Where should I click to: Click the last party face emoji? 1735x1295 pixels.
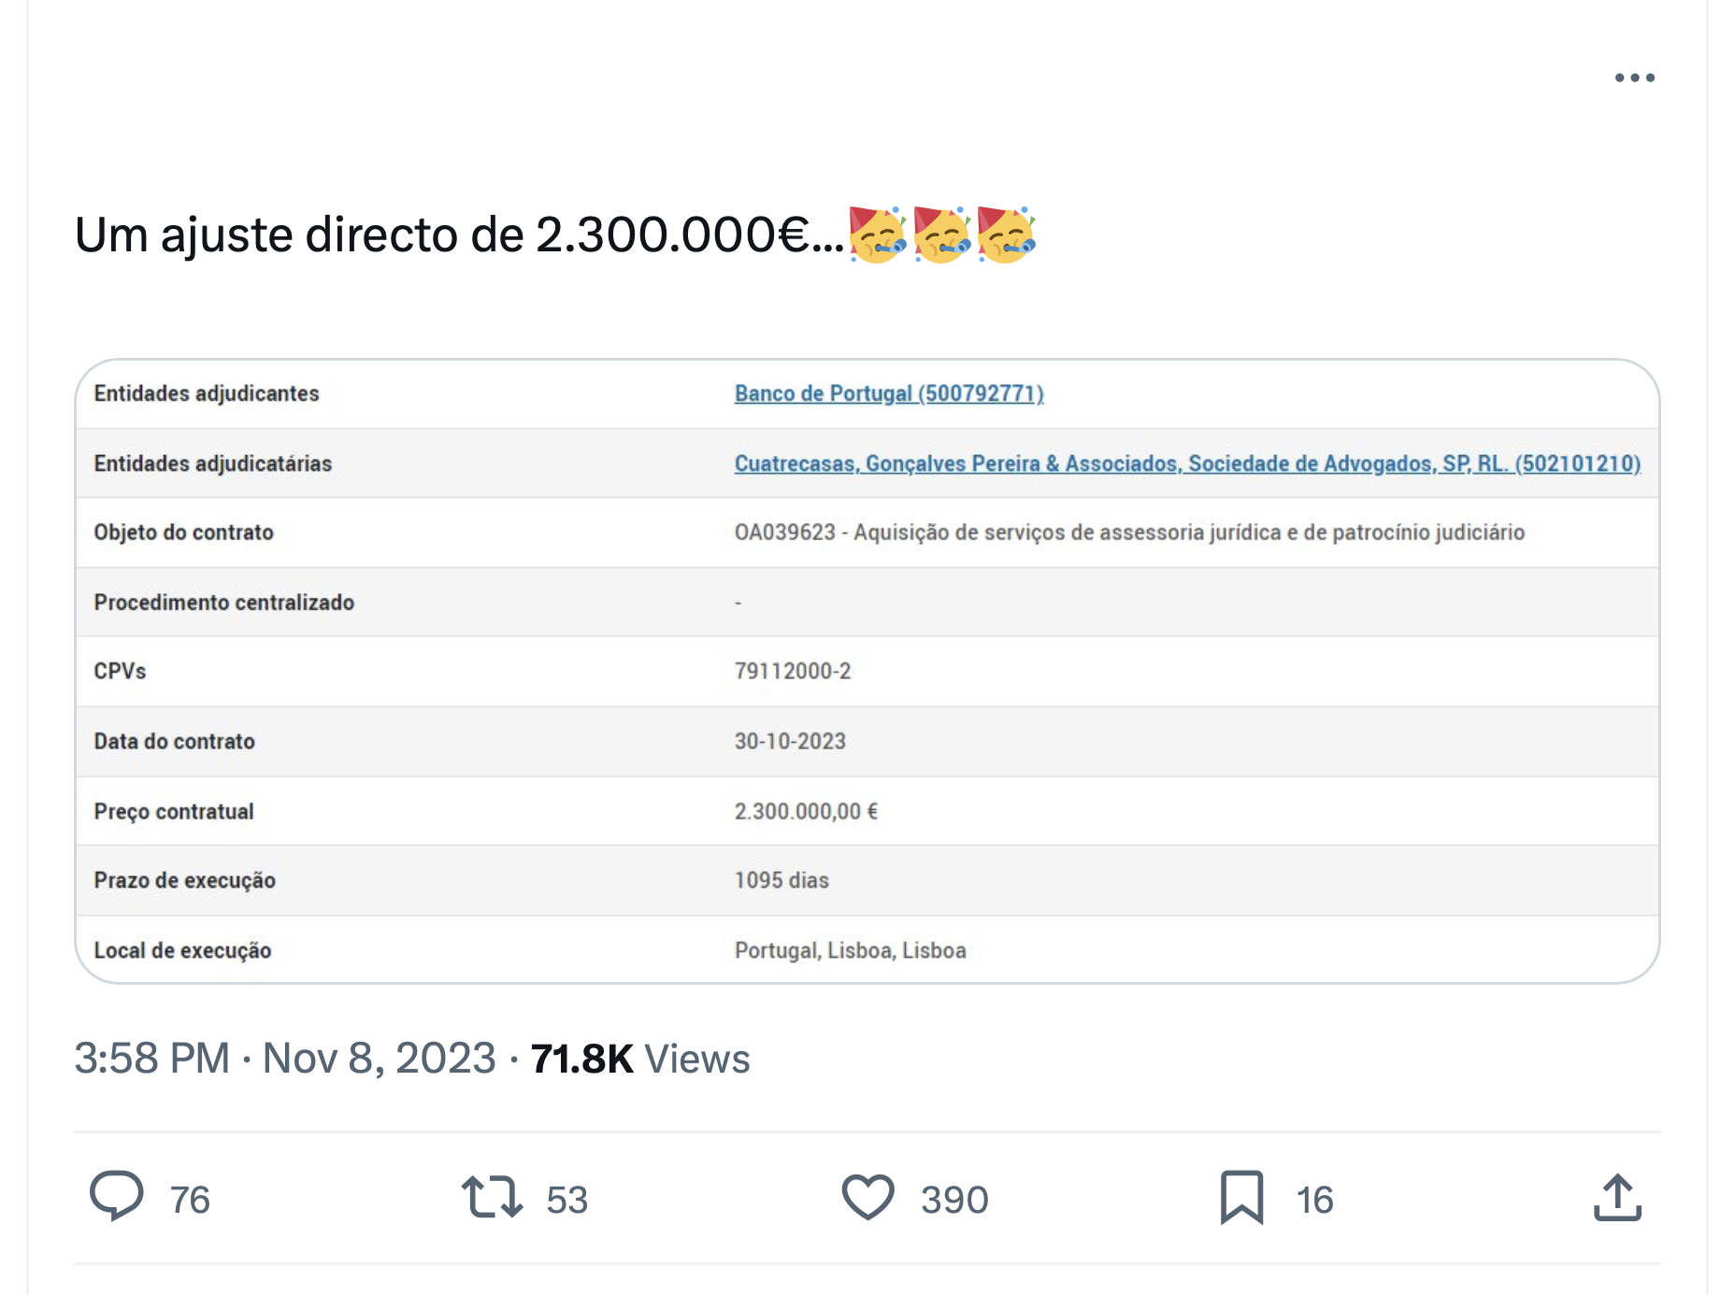pyautogui.click(x=1006, y=235)
